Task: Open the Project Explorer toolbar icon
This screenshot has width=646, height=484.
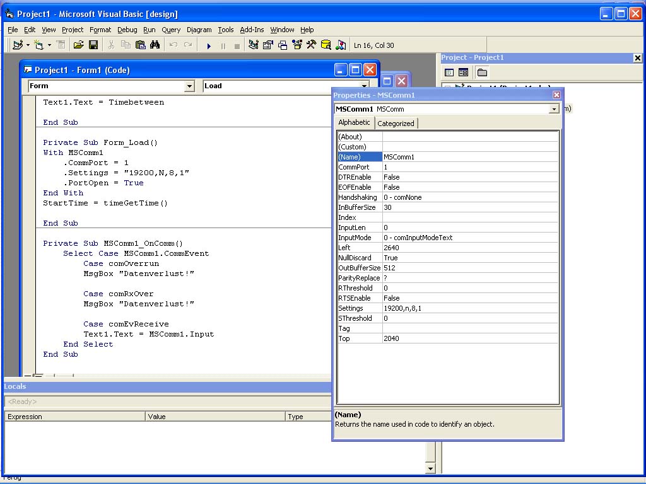Action: (x=254, y=45)
